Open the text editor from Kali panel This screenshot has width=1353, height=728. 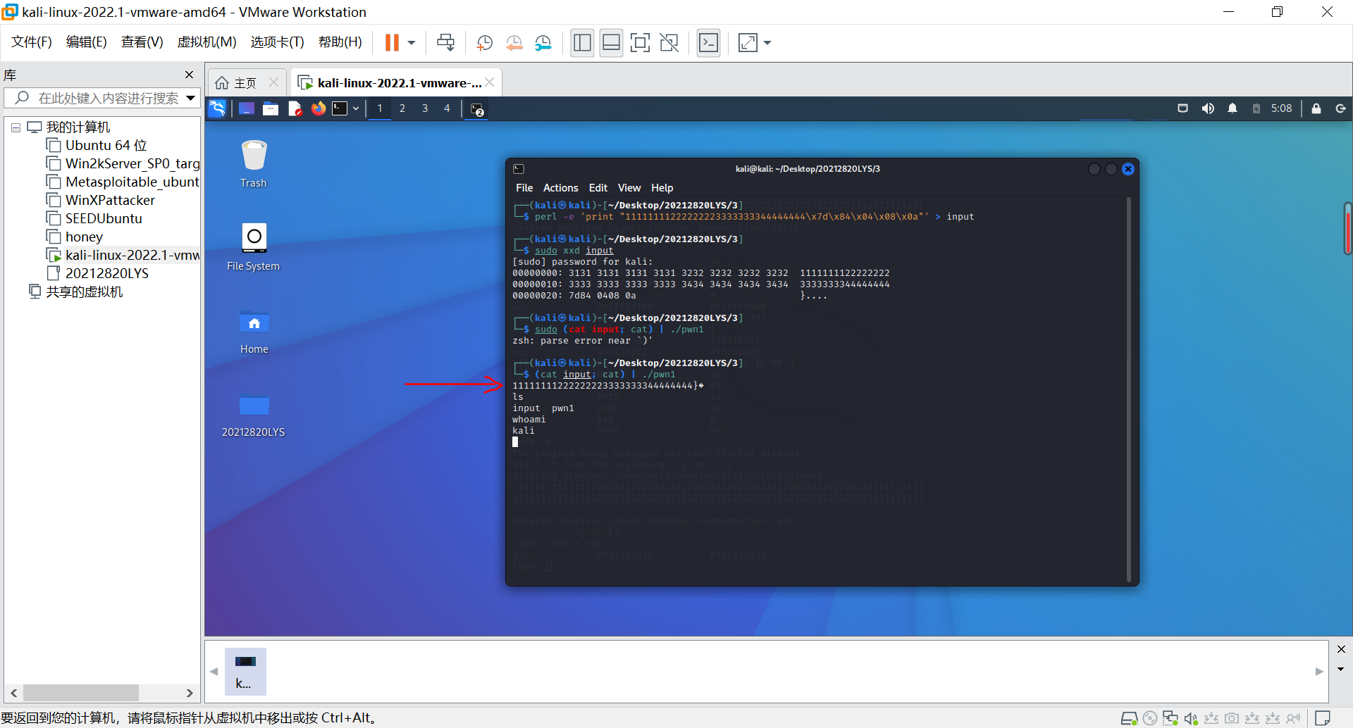coord(295,108)
